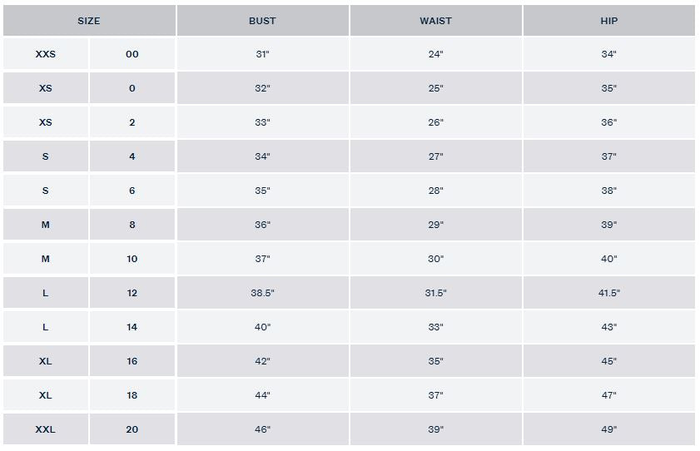700x451 pixels.
Task: Select numeric size 12 cell
Action: tap(132, 293)
